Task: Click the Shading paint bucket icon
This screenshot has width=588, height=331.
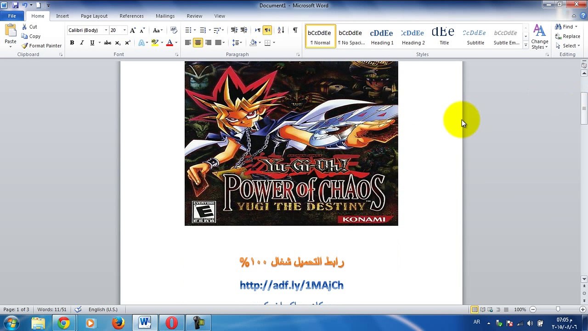Action: 253,43
